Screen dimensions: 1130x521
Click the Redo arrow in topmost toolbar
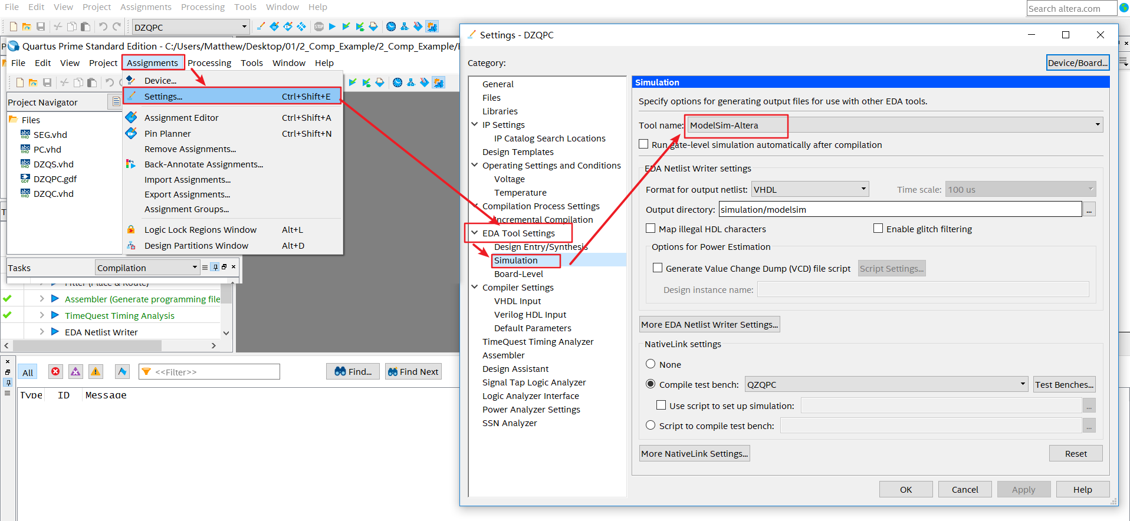117,27
